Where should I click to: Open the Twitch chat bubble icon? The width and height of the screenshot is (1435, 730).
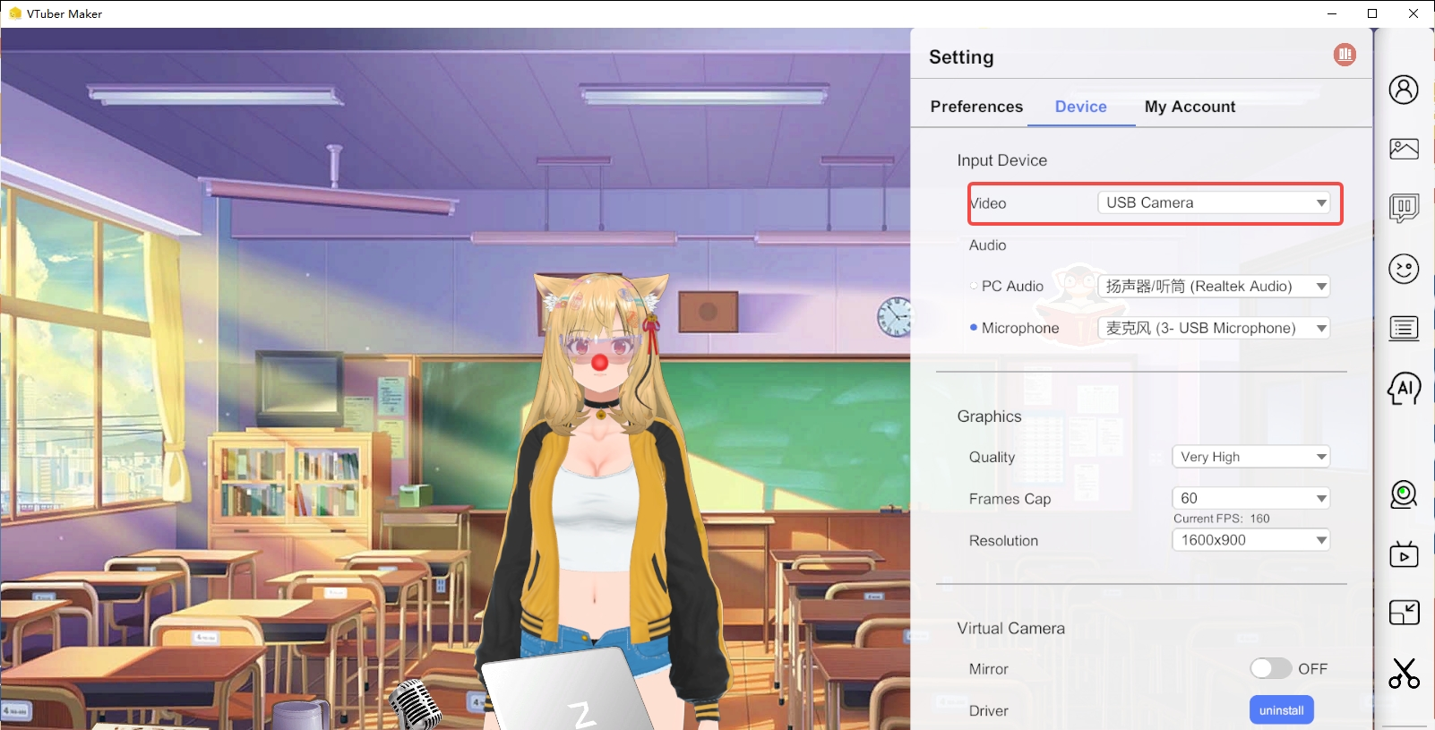tap(1404, 209)
